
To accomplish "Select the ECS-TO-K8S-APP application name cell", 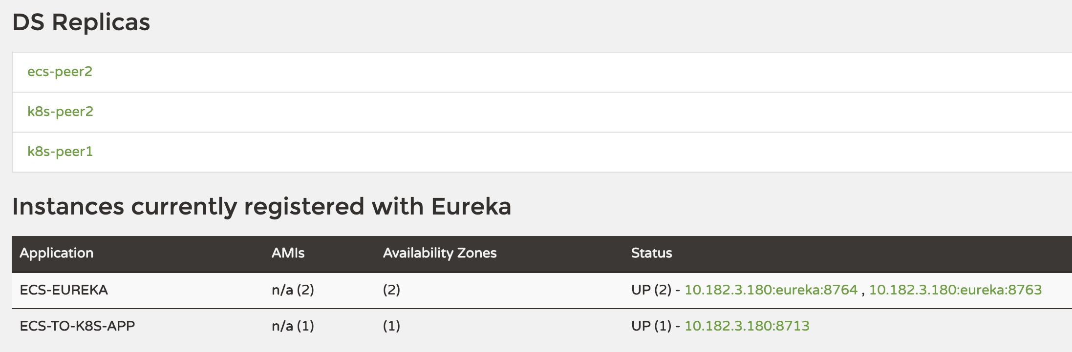I will (x=77, y=326).
